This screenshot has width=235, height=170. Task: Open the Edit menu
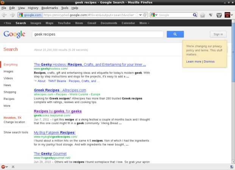(12, 8)
